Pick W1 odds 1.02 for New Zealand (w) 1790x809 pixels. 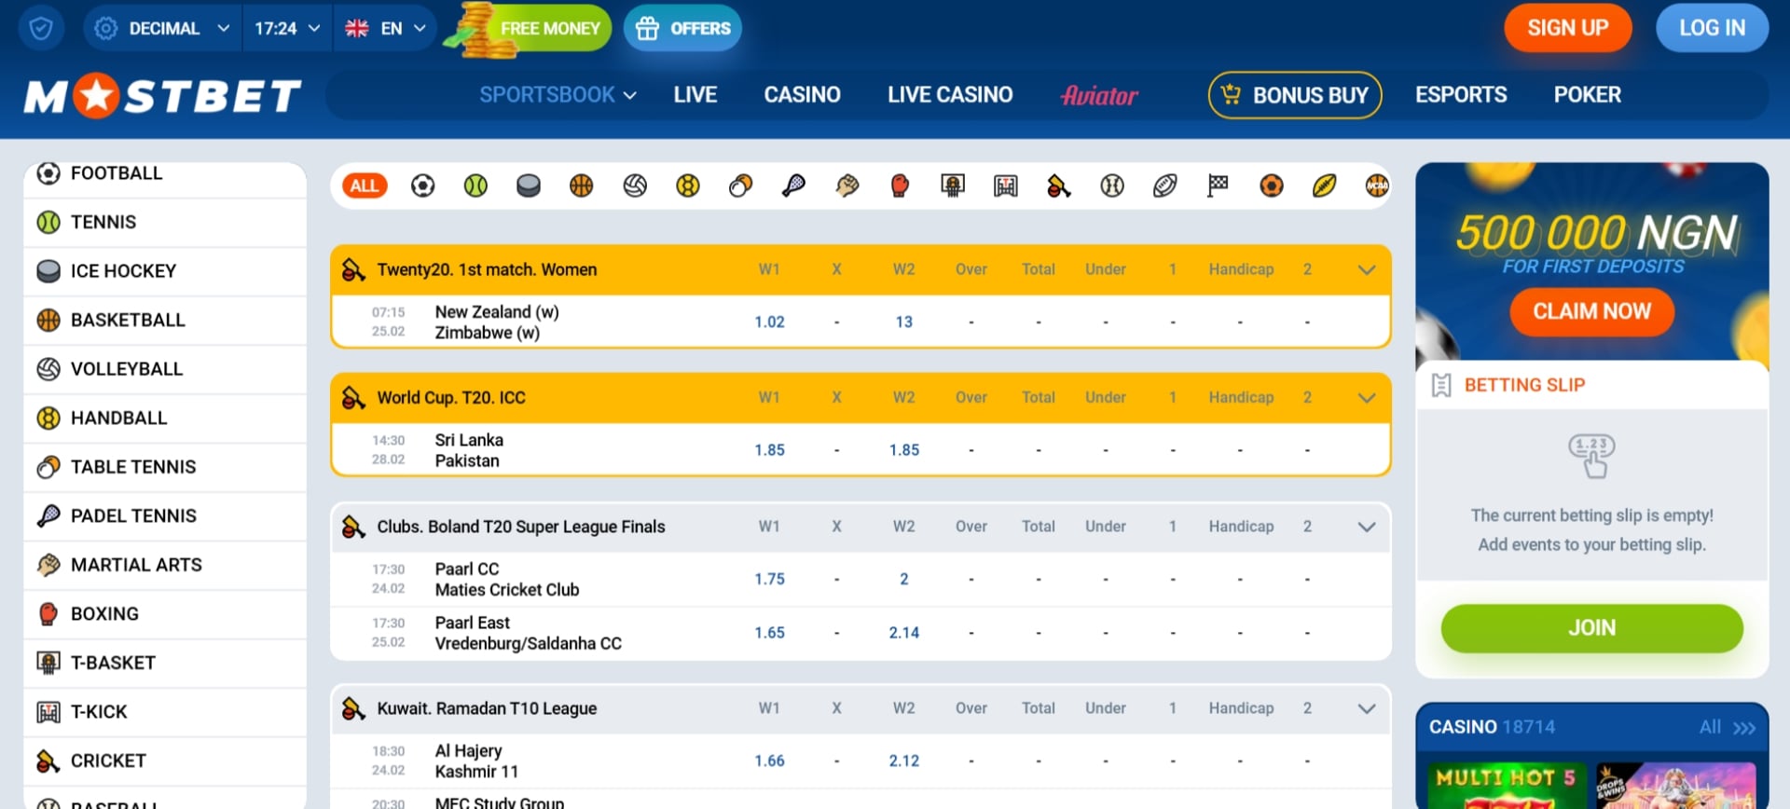pyautogui.click(x=769, y=322)
